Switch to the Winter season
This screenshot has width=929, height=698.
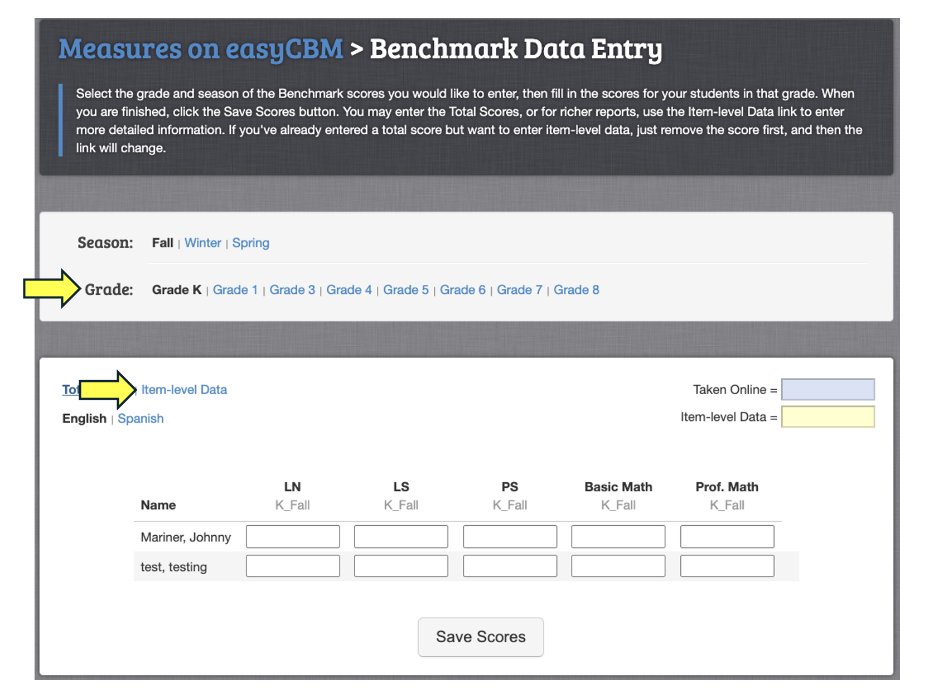click(203, 243)
